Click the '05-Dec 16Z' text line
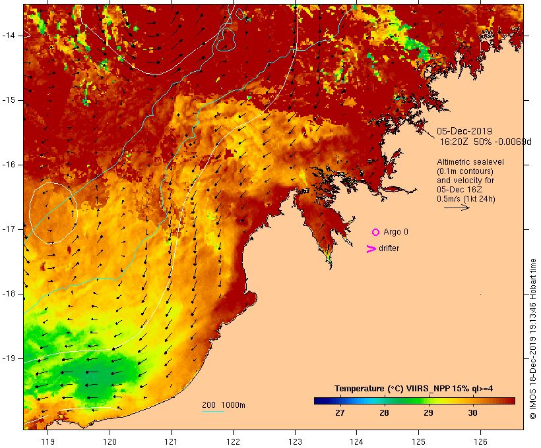The width and height of the screenshot is (541, 448). point(459,190)
